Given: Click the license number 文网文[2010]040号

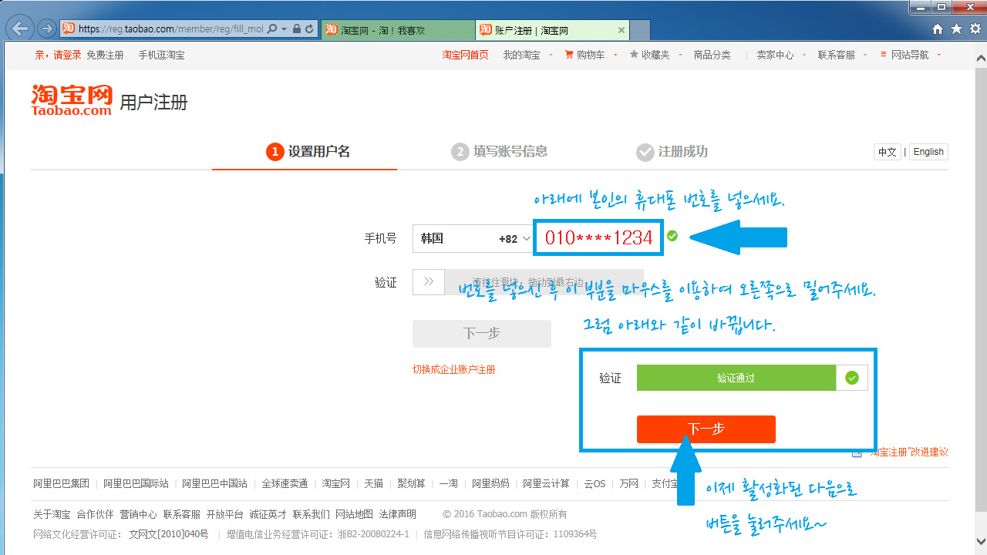Looking at the screenshot, I should click(168, 534).
